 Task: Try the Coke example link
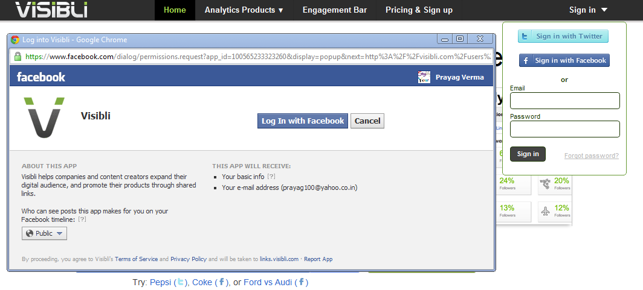coord(210,282)
